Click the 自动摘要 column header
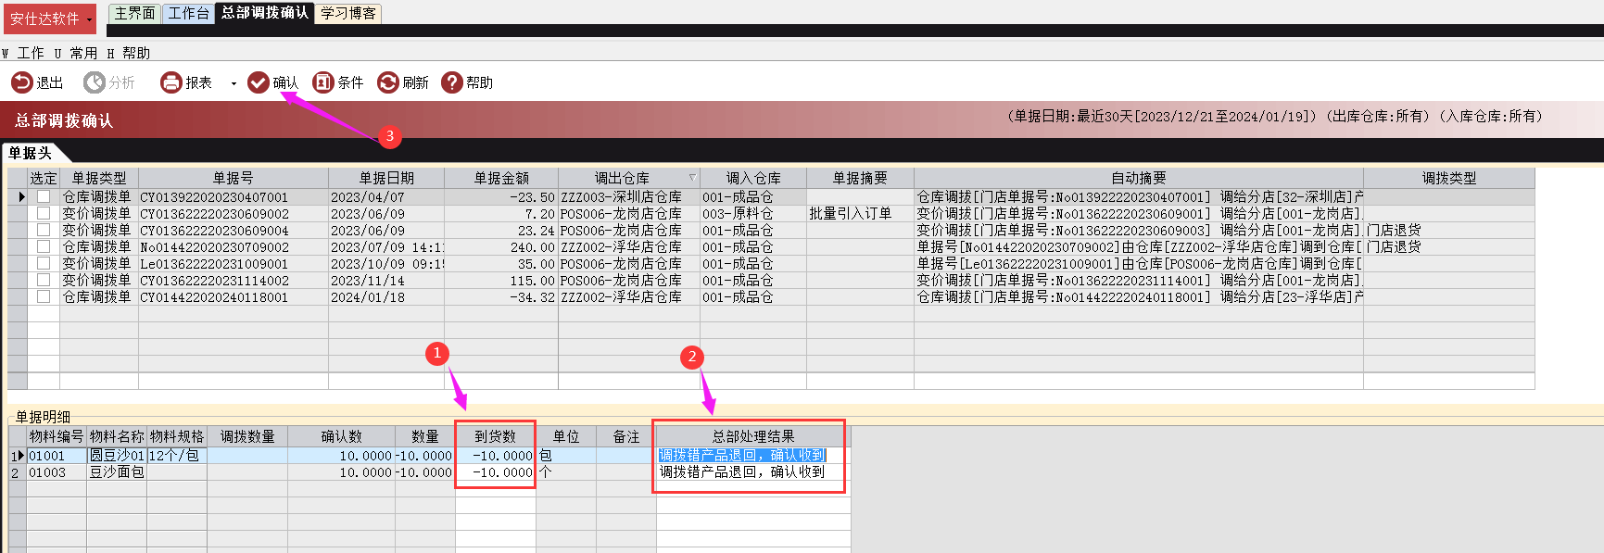The height and width of the screenshot is (553, 1604). [1139, 178]
